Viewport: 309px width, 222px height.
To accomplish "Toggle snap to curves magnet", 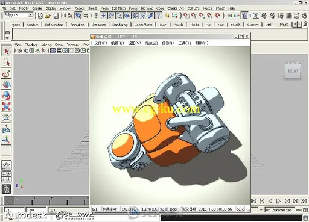I will coord(194,16).
